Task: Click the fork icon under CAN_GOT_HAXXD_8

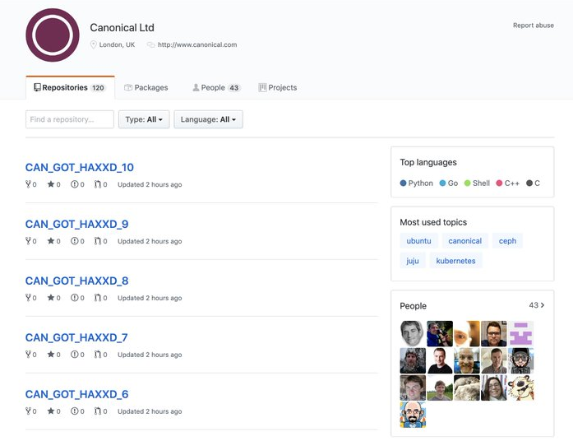Action: tap(28, 297)
